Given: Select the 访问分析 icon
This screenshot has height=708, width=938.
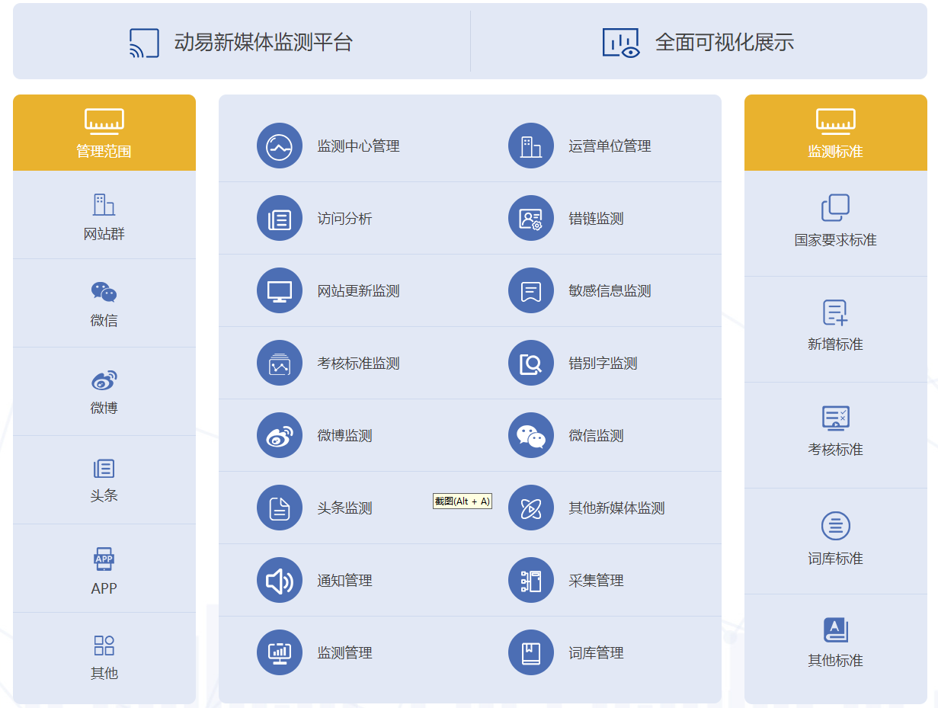Looking at the screenshot, I should (x=280, y=218).
